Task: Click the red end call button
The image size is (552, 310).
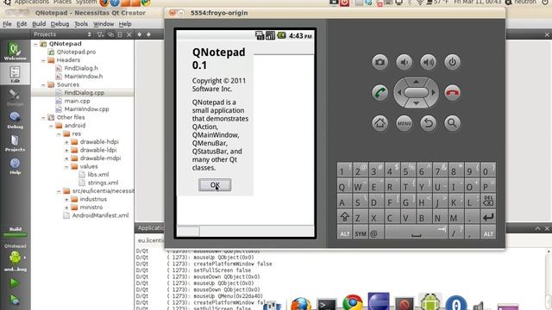Action: click(452, 93)
